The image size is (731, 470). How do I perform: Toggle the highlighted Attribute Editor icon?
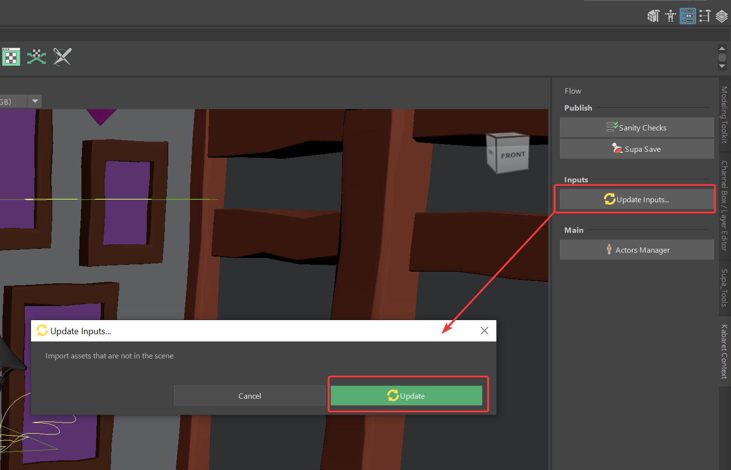click(x=687, y=16)
